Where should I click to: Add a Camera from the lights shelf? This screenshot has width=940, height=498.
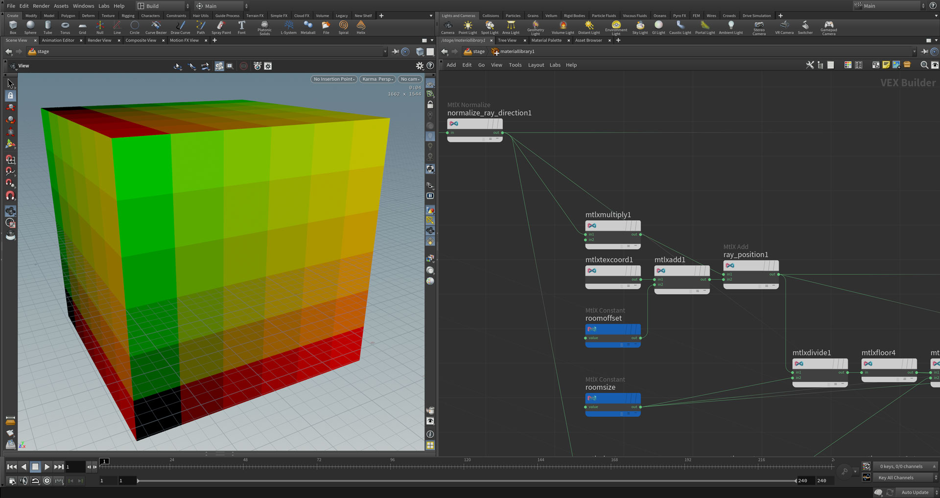(447, 27)
